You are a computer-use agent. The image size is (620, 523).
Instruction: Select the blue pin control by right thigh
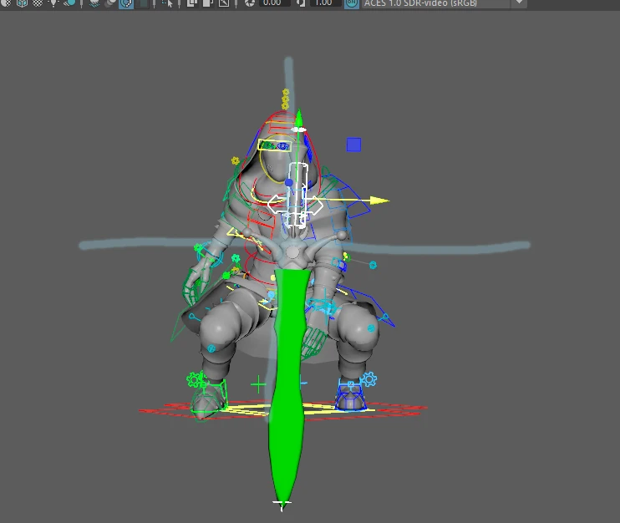pyautogui.click(x=384, y=317)
